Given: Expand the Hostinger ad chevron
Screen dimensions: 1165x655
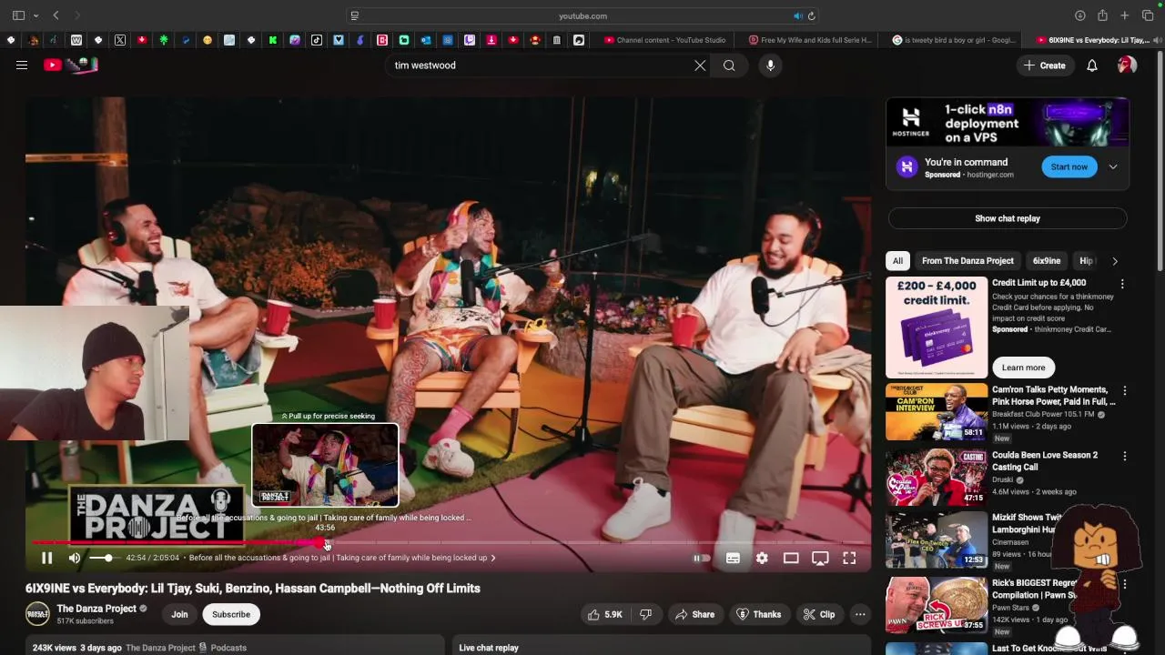Looking at the screenshot, I should coord(1113,166).
